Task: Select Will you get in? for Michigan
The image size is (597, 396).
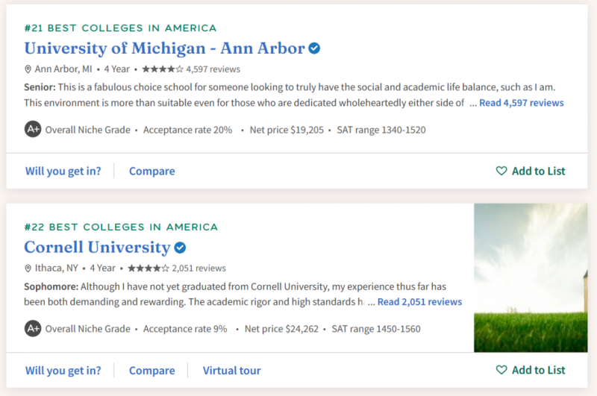Action: 63,172
